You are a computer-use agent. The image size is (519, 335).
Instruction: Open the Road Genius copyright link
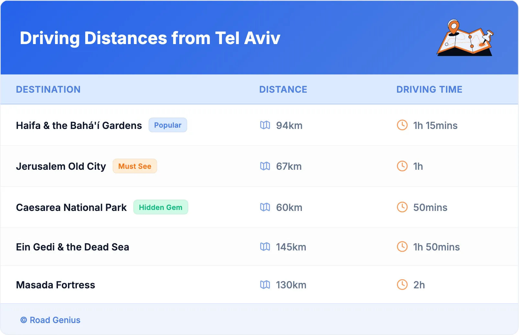coord(50,320)
